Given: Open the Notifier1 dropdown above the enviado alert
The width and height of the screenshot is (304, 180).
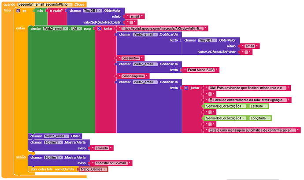Looking at the screenshot, I should [x=53, y=142].
